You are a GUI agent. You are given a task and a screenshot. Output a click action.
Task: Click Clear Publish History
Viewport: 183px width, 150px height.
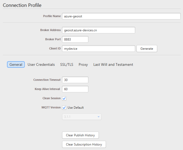[80, 135]
